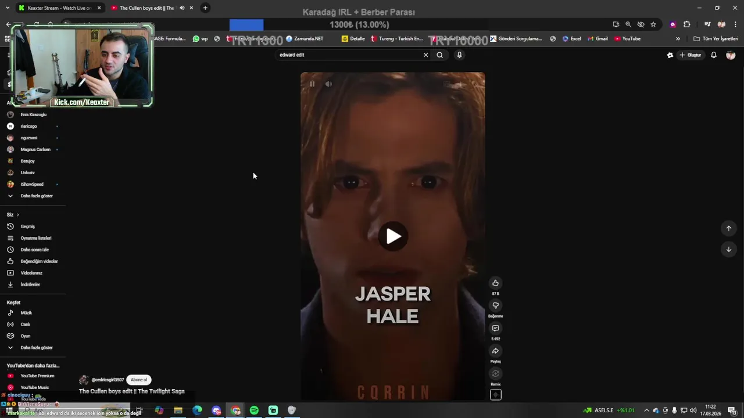744x418 pixels.
Task: Click the YouTube search magnifier button
Action: pyautogui.click(x=439, y=55)
